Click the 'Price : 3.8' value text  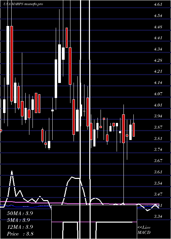tap(20, 234)
